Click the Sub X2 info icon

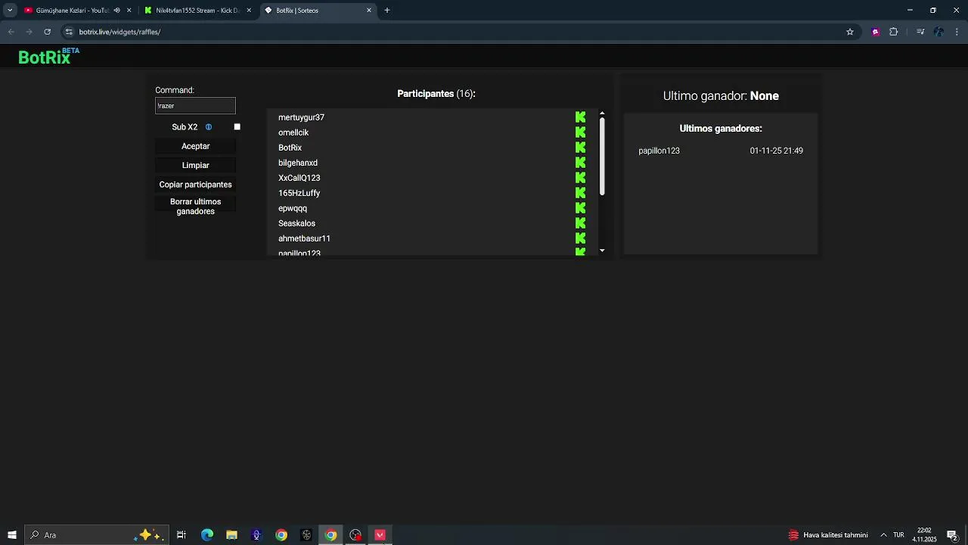(209, 127)
